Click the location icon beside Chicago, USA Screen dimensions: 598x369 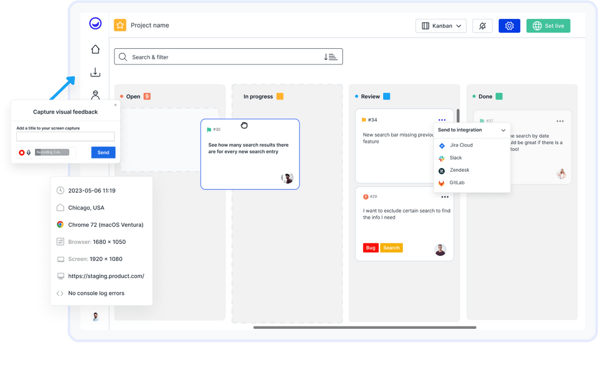point(60,208)
